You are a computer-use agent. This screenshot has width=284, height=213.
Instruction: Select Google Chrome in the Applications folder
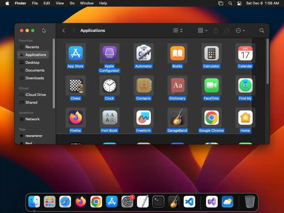coord(211,118)
